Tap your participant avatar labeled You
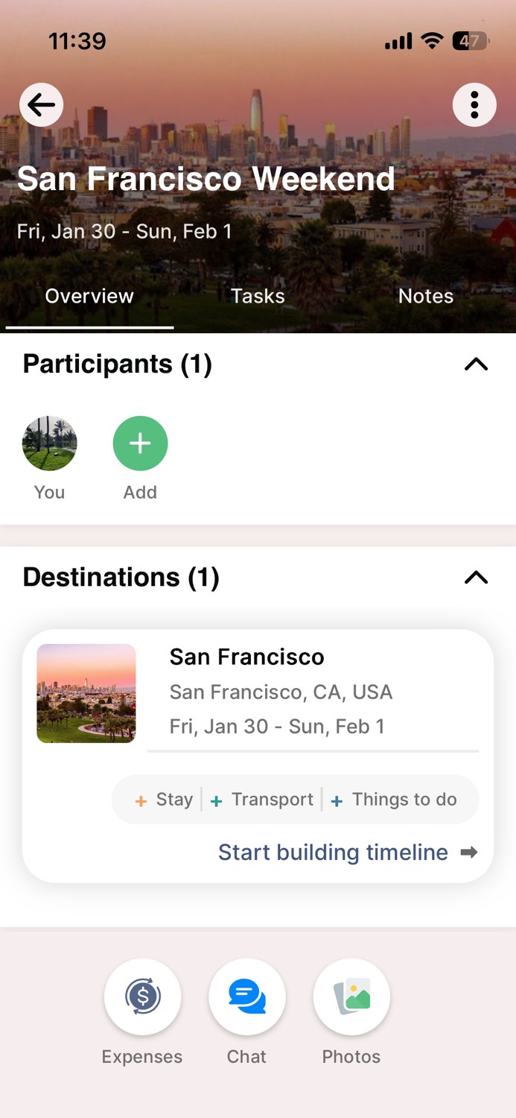This screenshot has height=1118, width=516. (50, 443)
